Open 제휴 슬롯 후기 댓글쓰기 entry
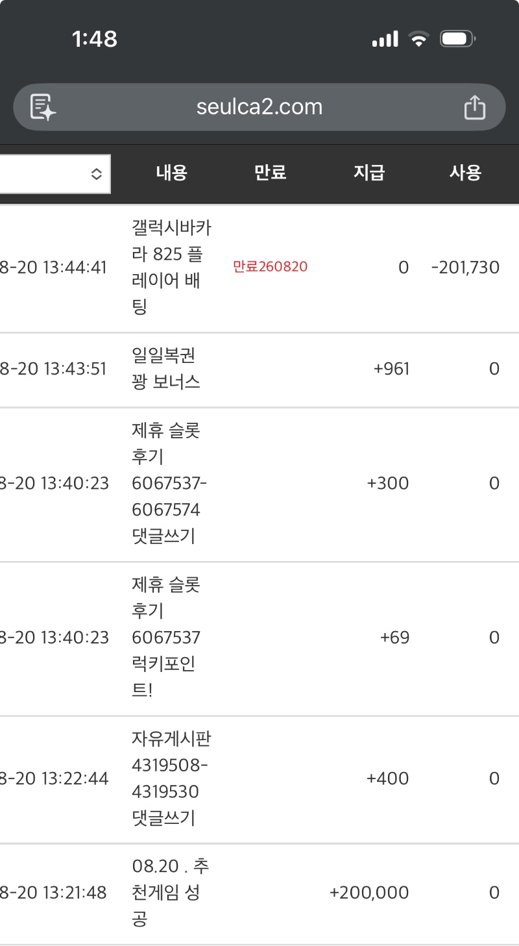The image size is (519, 946). tap(169, 484)
